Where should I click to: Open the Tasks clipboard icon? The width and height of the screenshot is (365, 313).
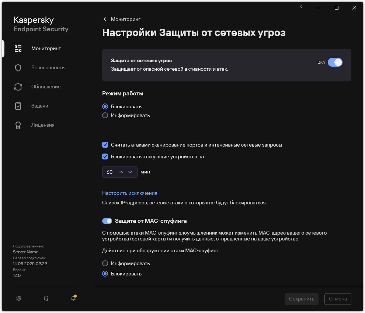(x=18, y=106)
